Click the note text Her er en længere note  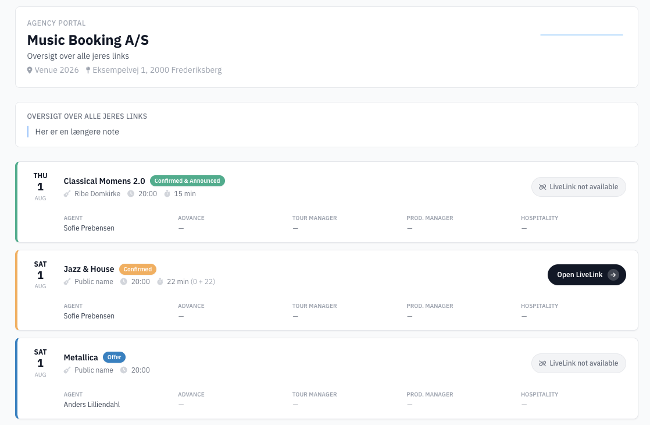pos(77,132)
